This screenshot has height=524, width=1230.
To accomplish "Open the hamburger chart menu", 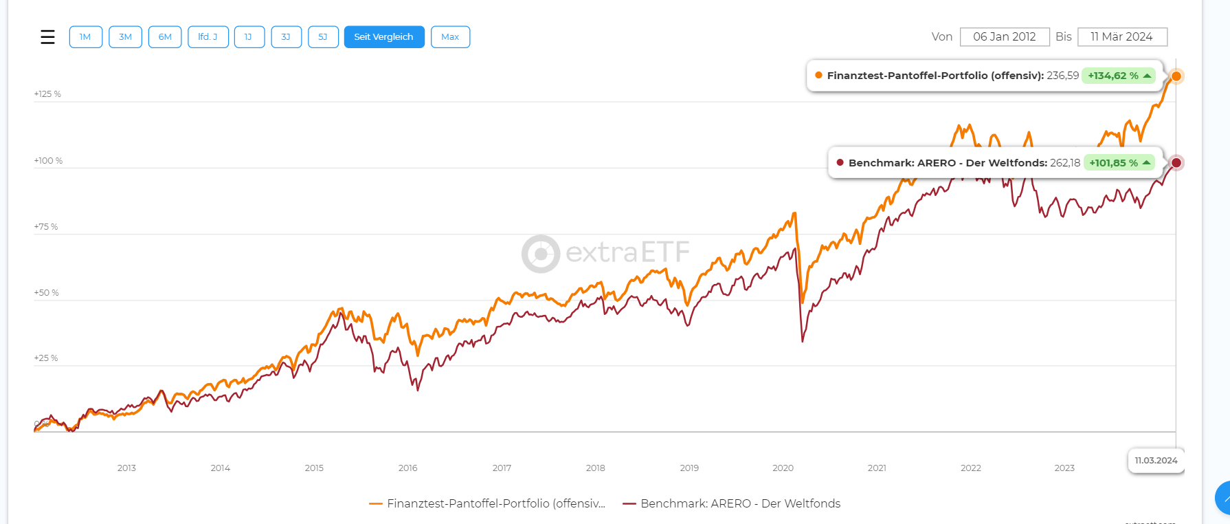I will tap(47, 37).
